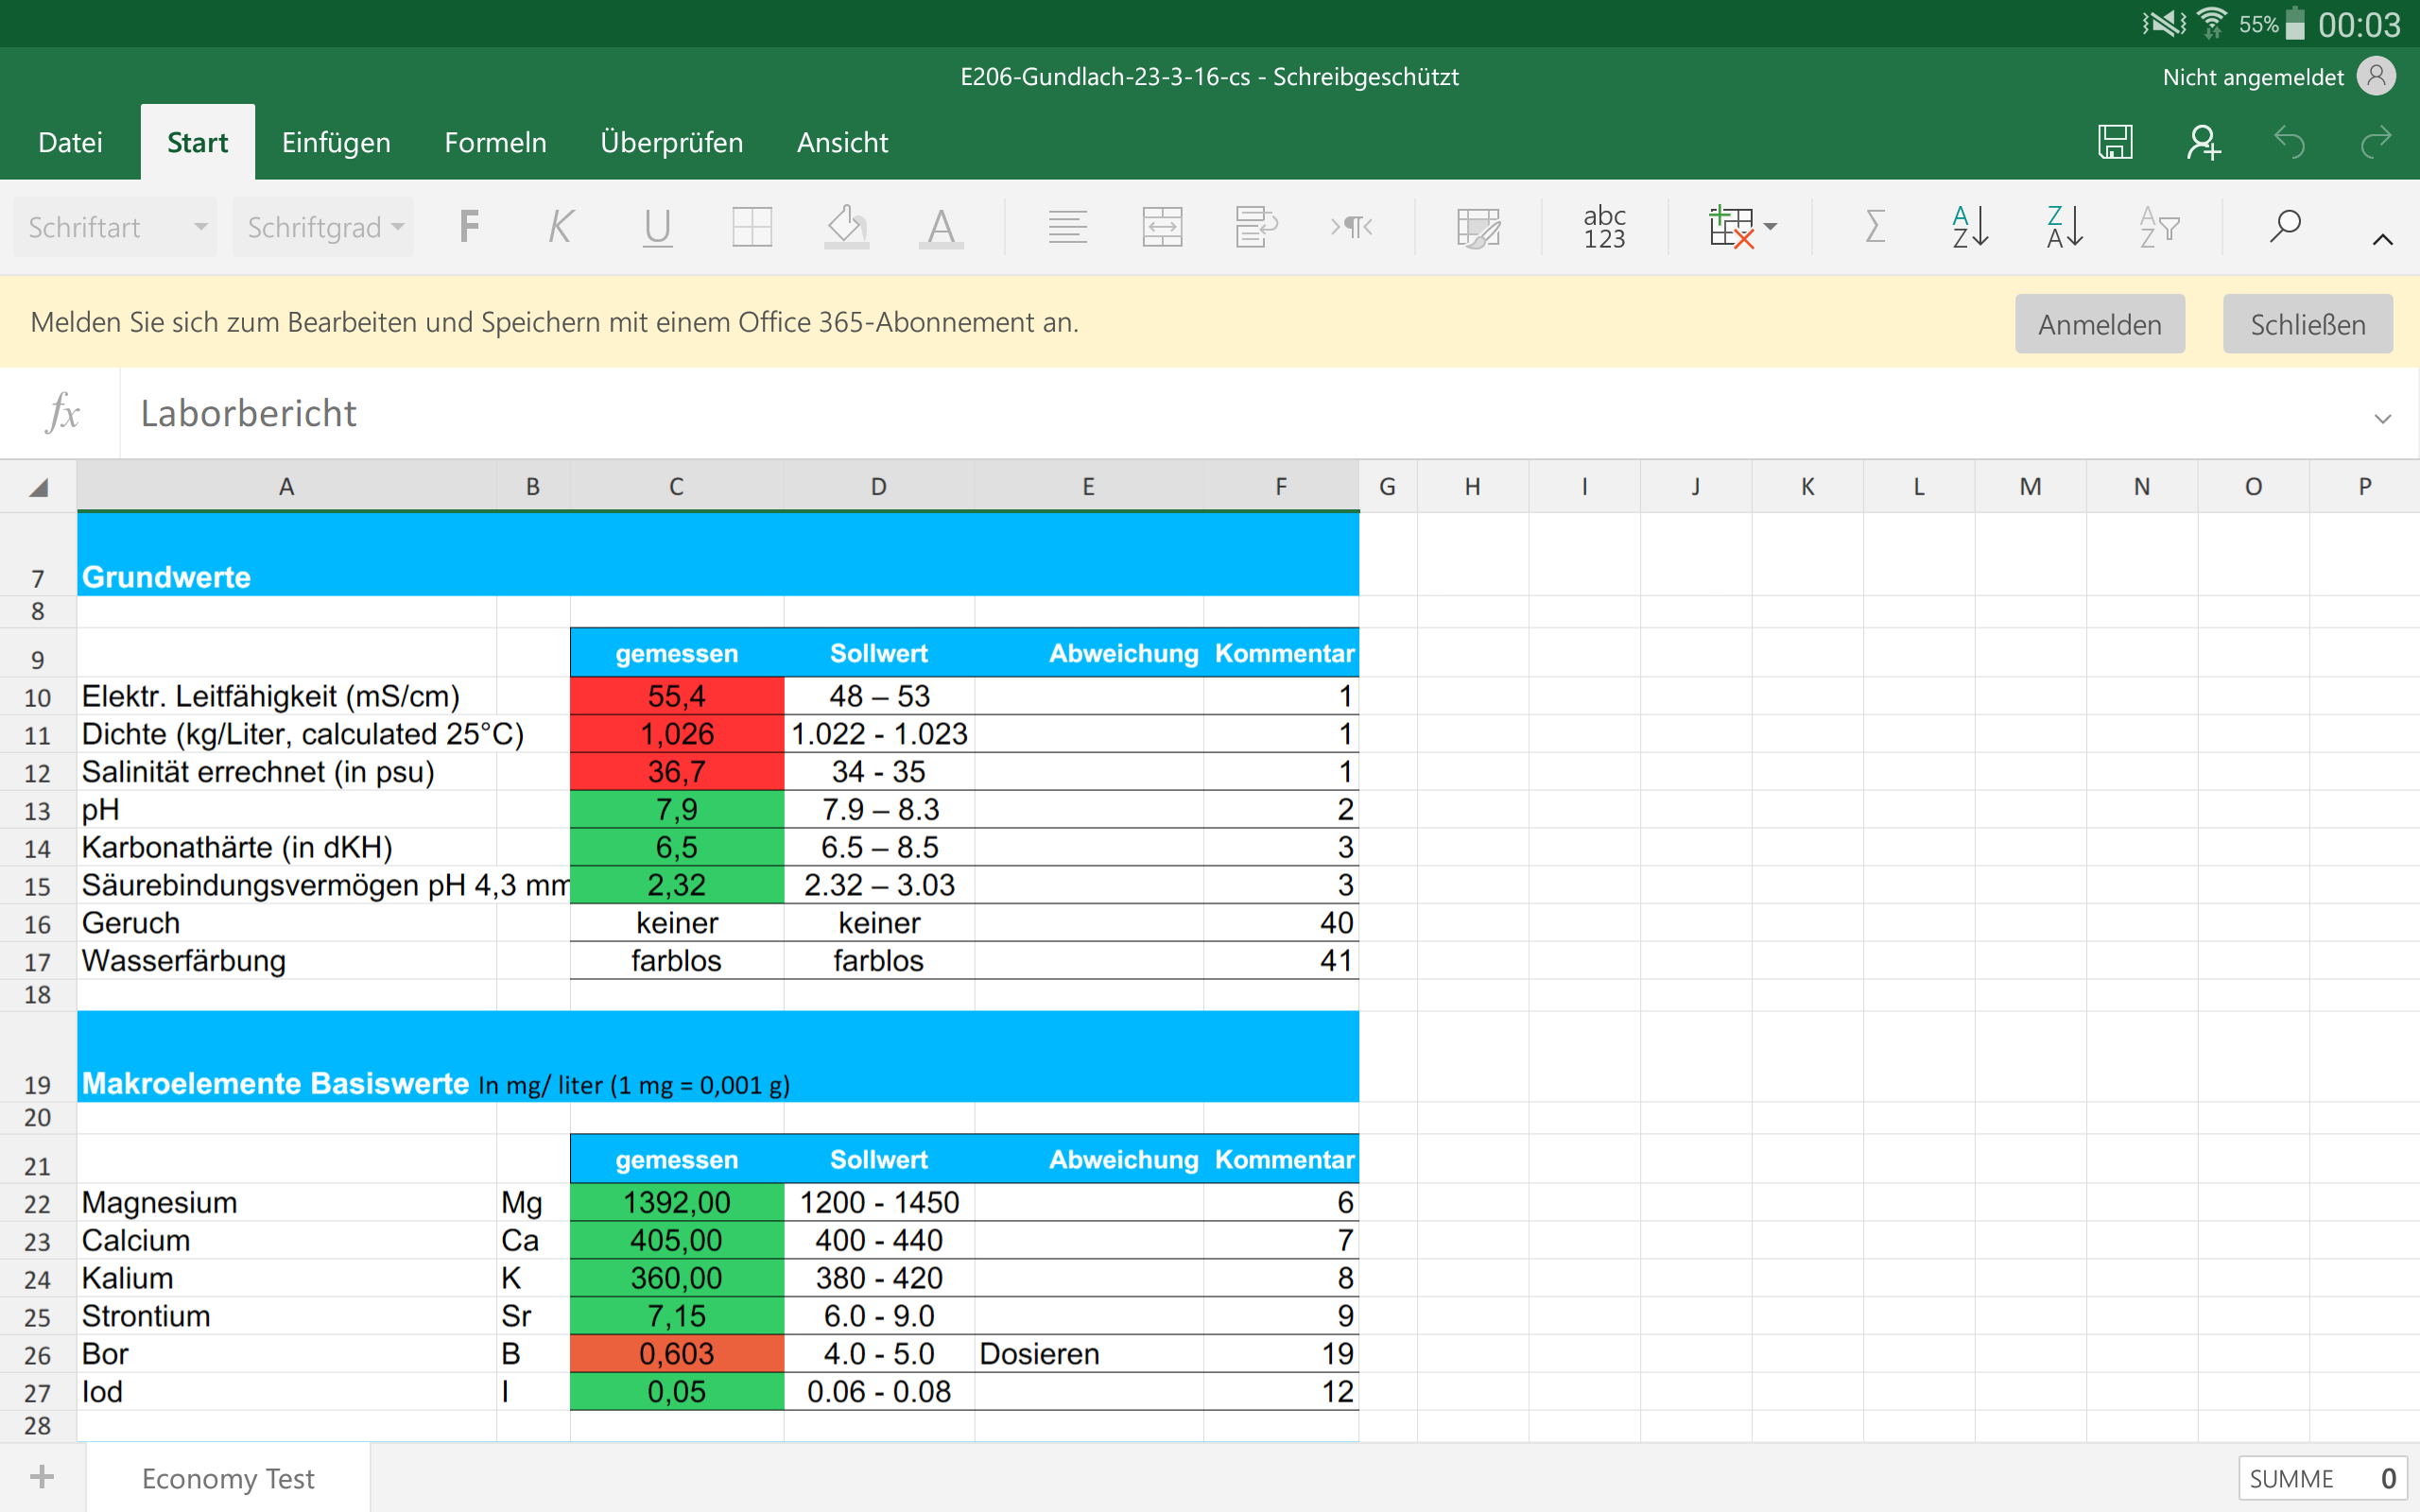
Task: Toggle italic formatting K button
Action: point(561,227)
